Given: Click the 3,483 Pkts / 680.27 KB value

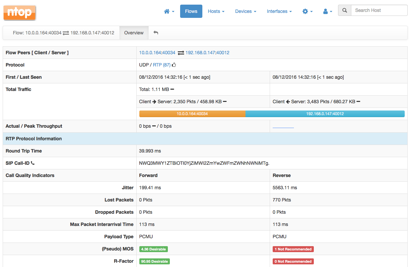Looking at the screenshot, I should coord(323,102).
